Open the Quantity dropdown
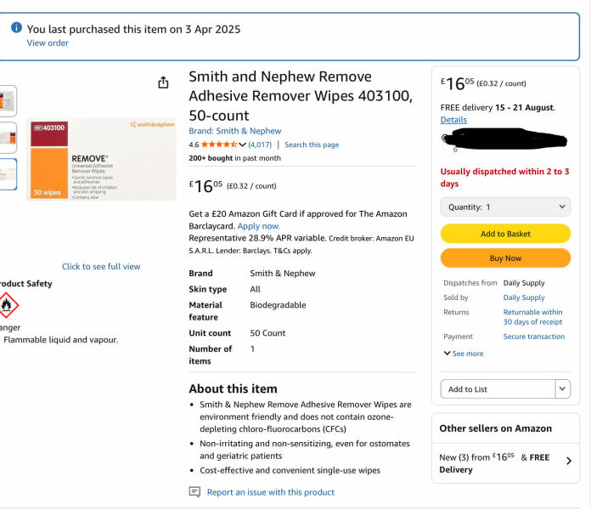The image size is (591, 510). pos(505,207)
